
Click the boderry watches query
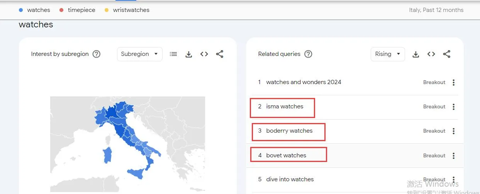[x=289, y=131]
